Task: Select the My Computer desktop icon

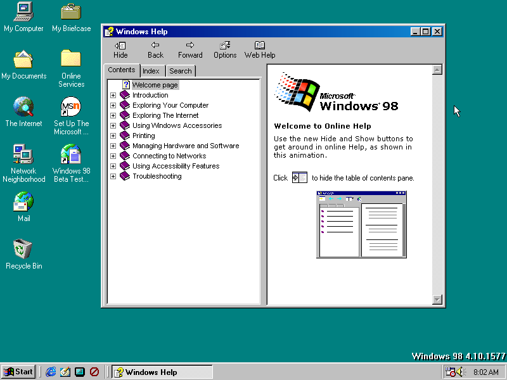Action: click(23, 17)
